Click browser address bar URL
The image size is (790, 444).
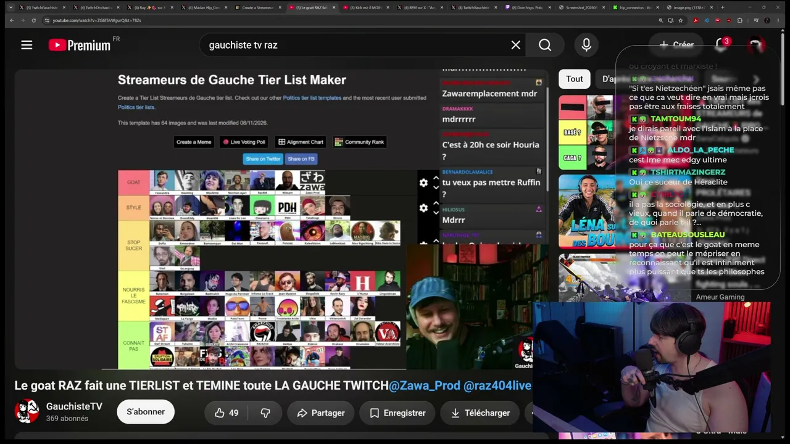point(97,20)
